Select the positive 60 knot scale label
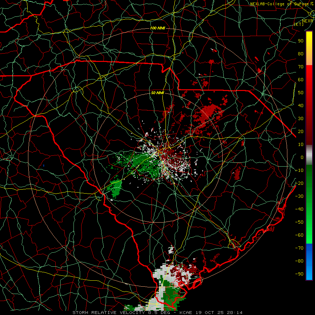The height and width of the screenshot is (315, 315). (x=301, y=79)
